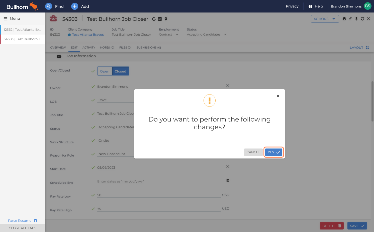Clear the Owner field with X
Screen dimensions: 374x232
(228, 85)
